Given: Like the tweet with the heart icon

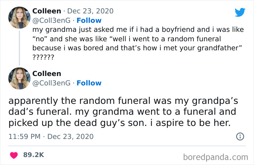Looking at the screenshot, I should 15,155.
